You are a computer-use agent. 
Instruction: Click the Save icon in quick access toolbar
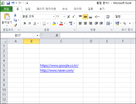[x=8, y=3]
